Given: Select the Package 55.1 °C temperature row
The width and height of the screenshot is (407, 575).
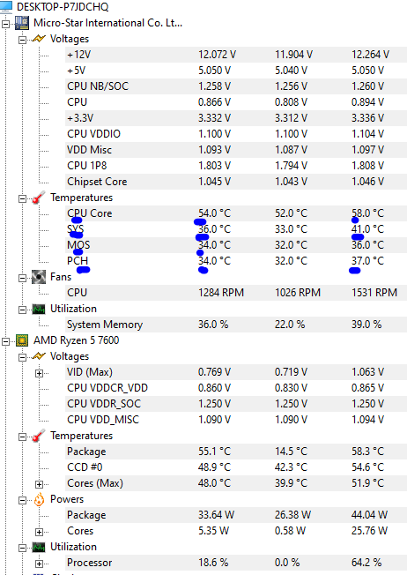Looking at the screenshot, I should point(236,452).
